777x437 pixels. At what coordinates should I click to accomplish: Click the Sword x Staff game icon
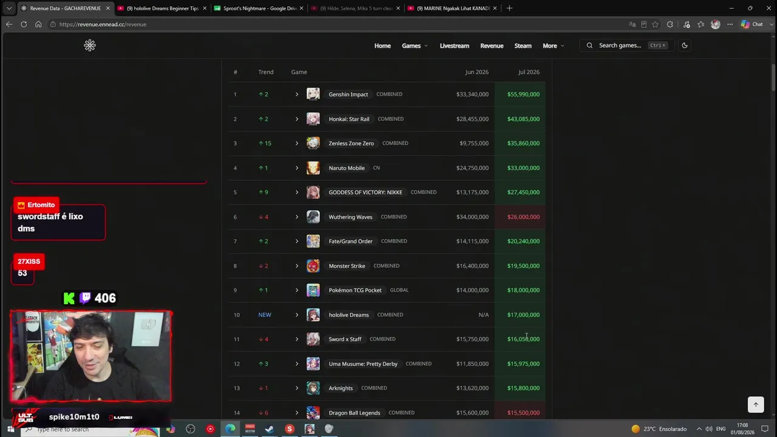point(313,339)
